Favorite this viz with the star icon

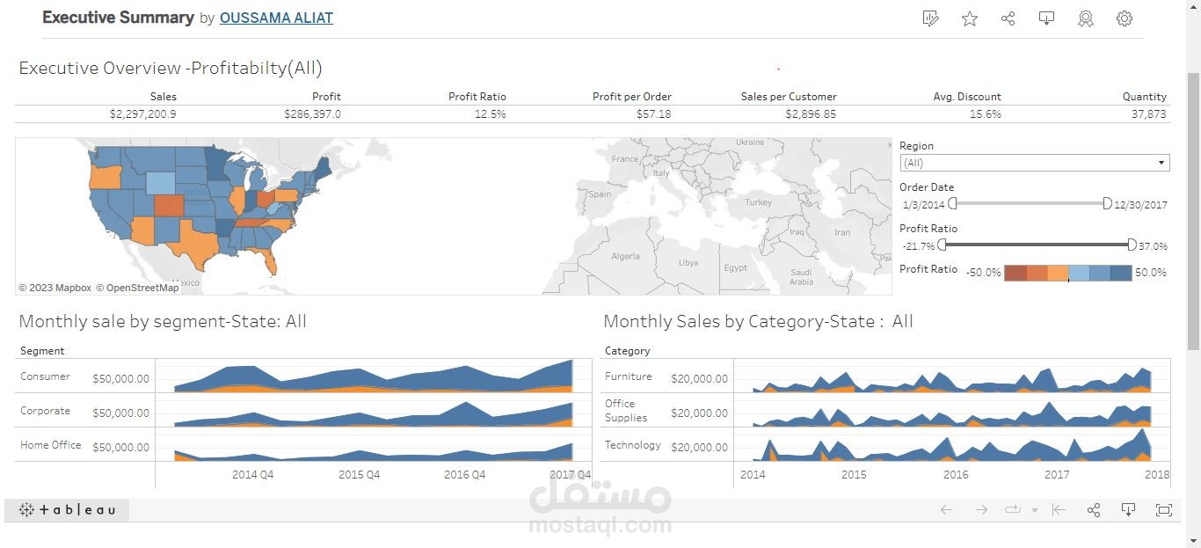click(x=970, y=18)
